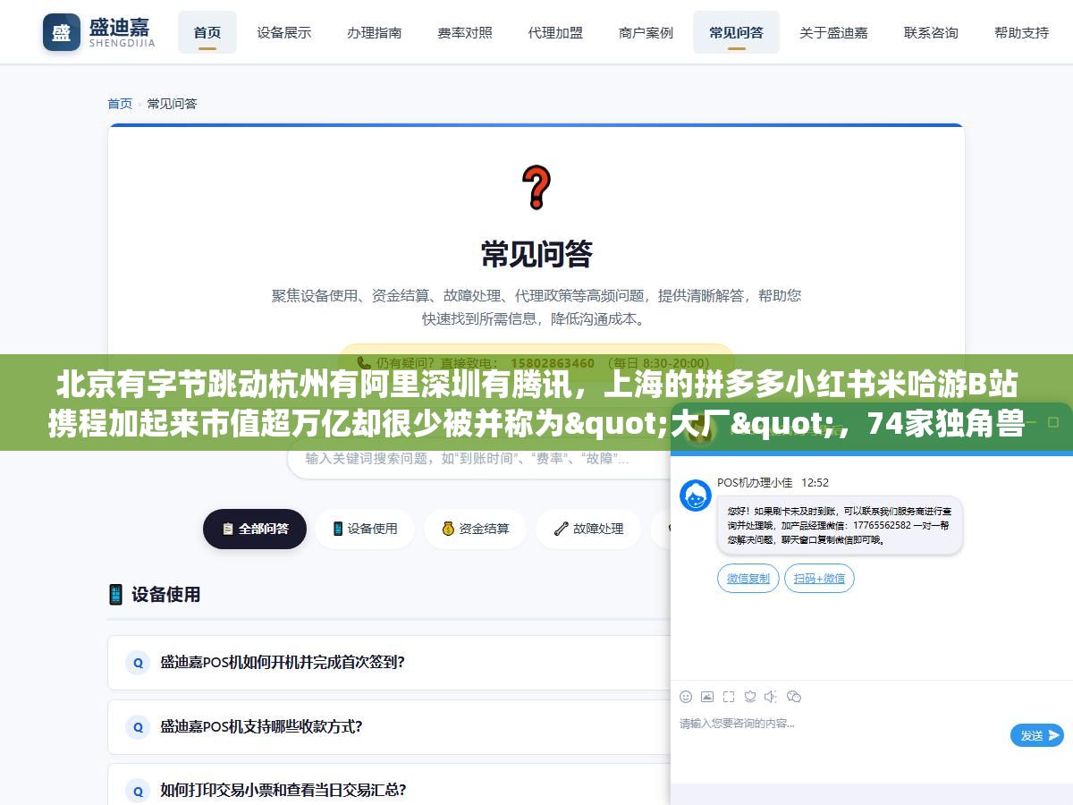
Task: Open 关于盛迪嘉 page
Action: (833, 32)
